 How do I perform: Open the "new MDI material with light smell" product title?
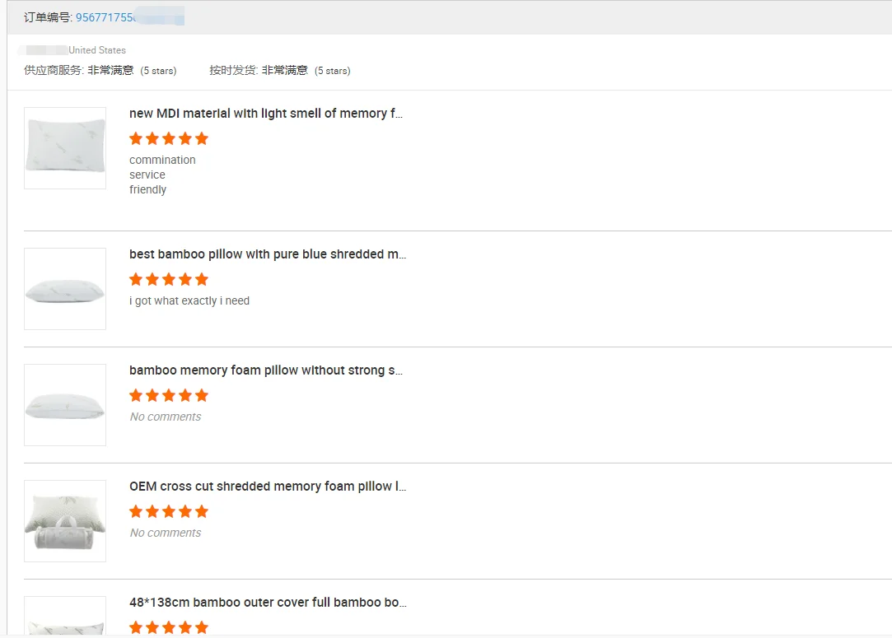(266, 114)
